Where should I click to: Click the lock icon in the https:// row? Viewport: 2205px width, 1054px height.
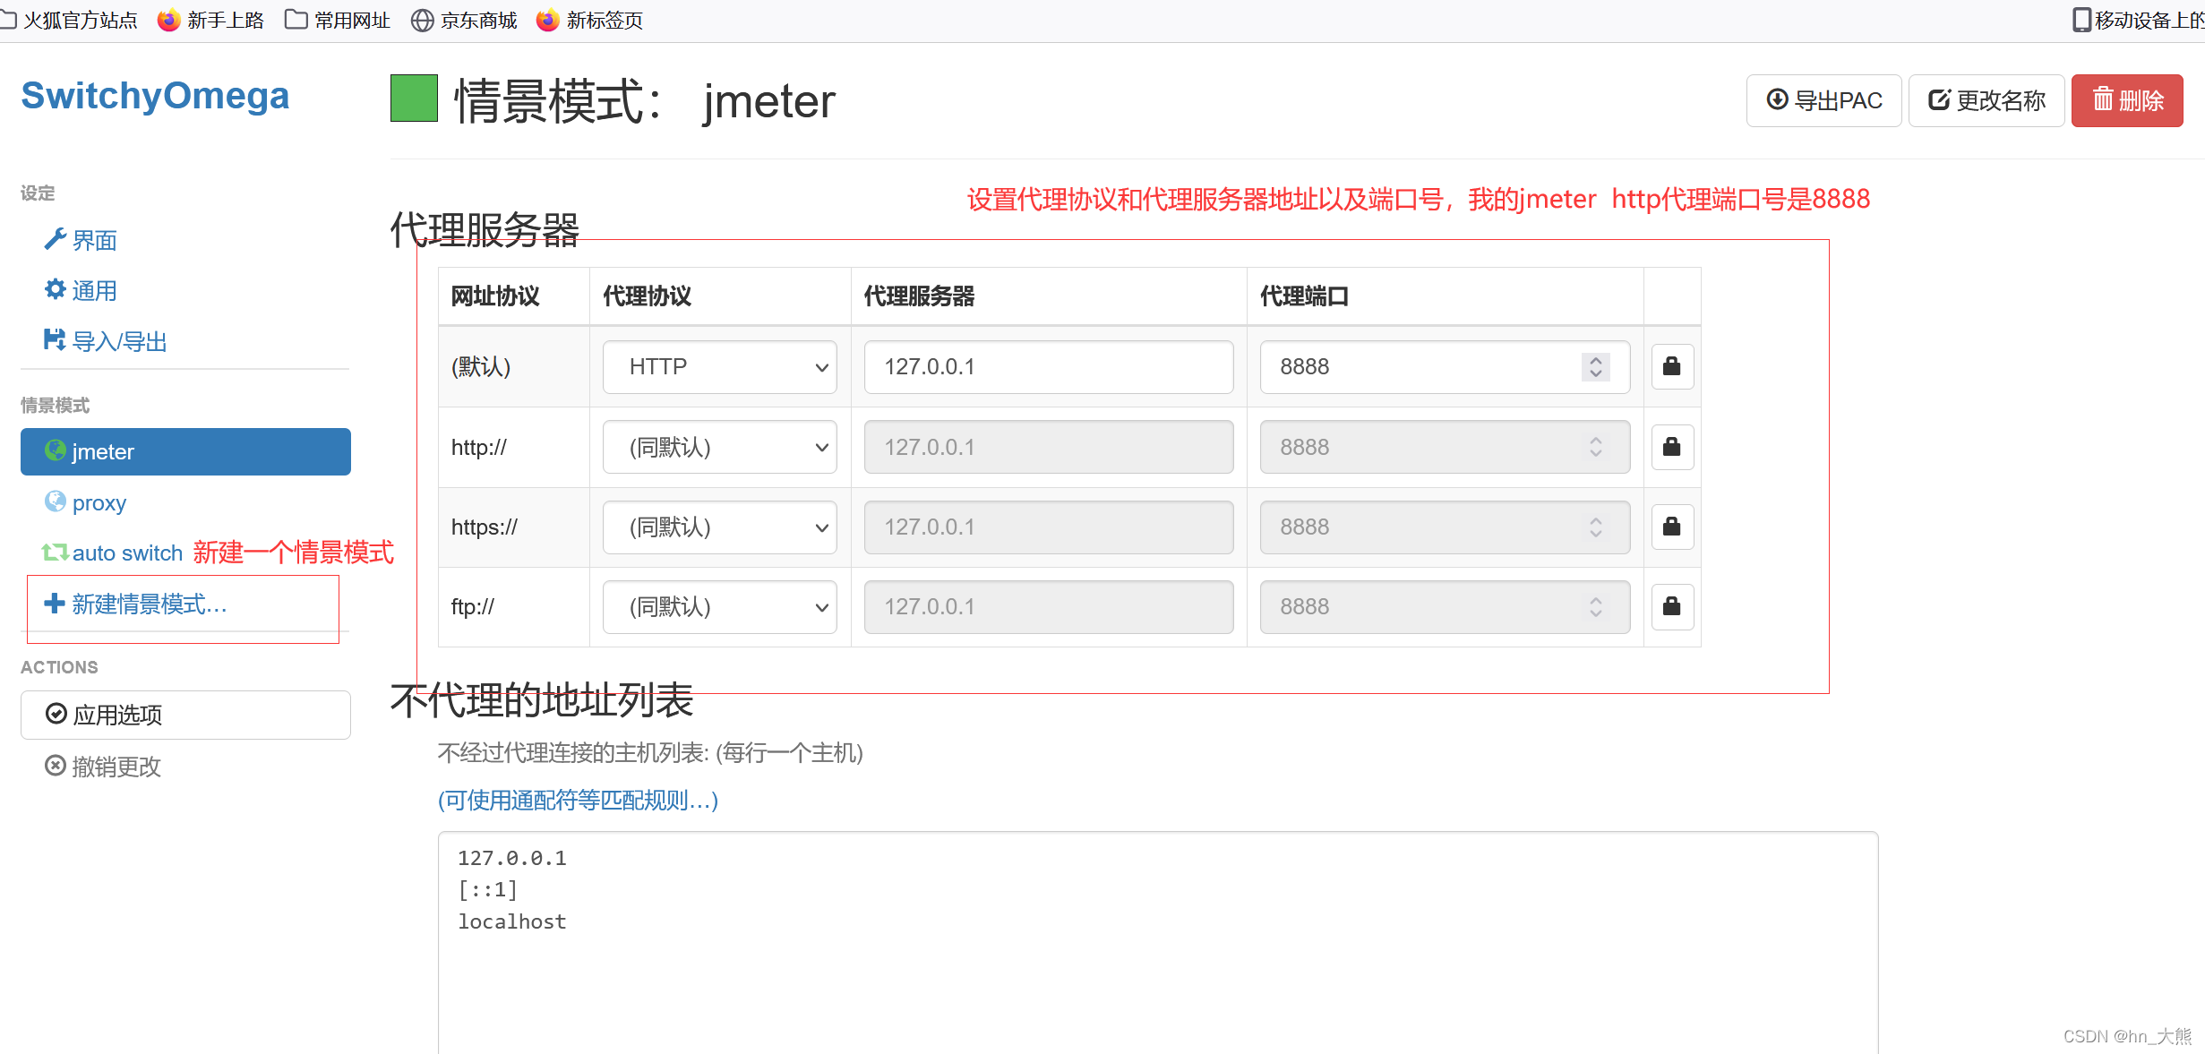coord(1671,527)
